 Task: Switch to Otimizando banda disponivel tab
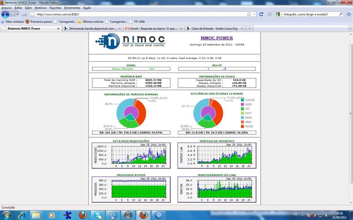(93, 29)
